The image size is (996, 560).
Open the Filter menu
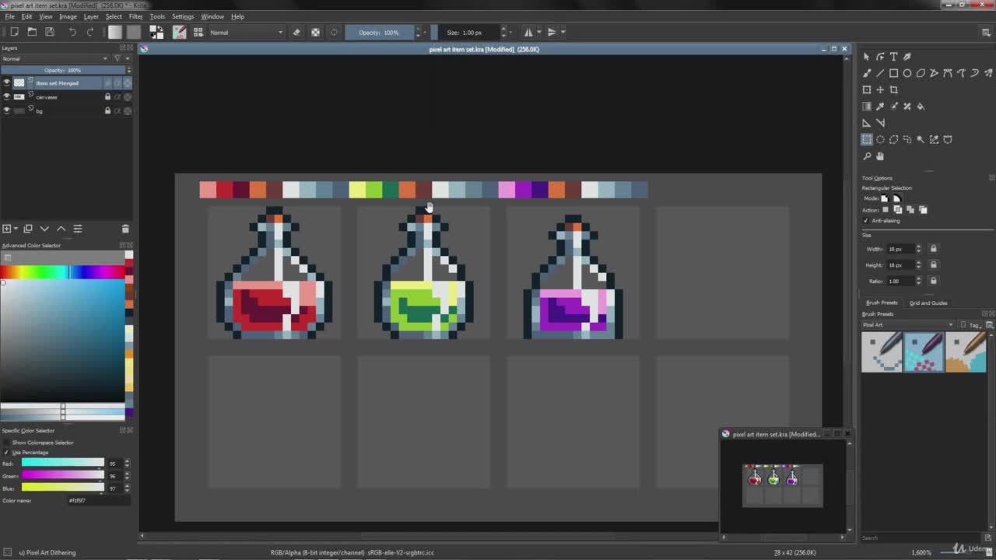pyautogui.click(x=135, y=16)
